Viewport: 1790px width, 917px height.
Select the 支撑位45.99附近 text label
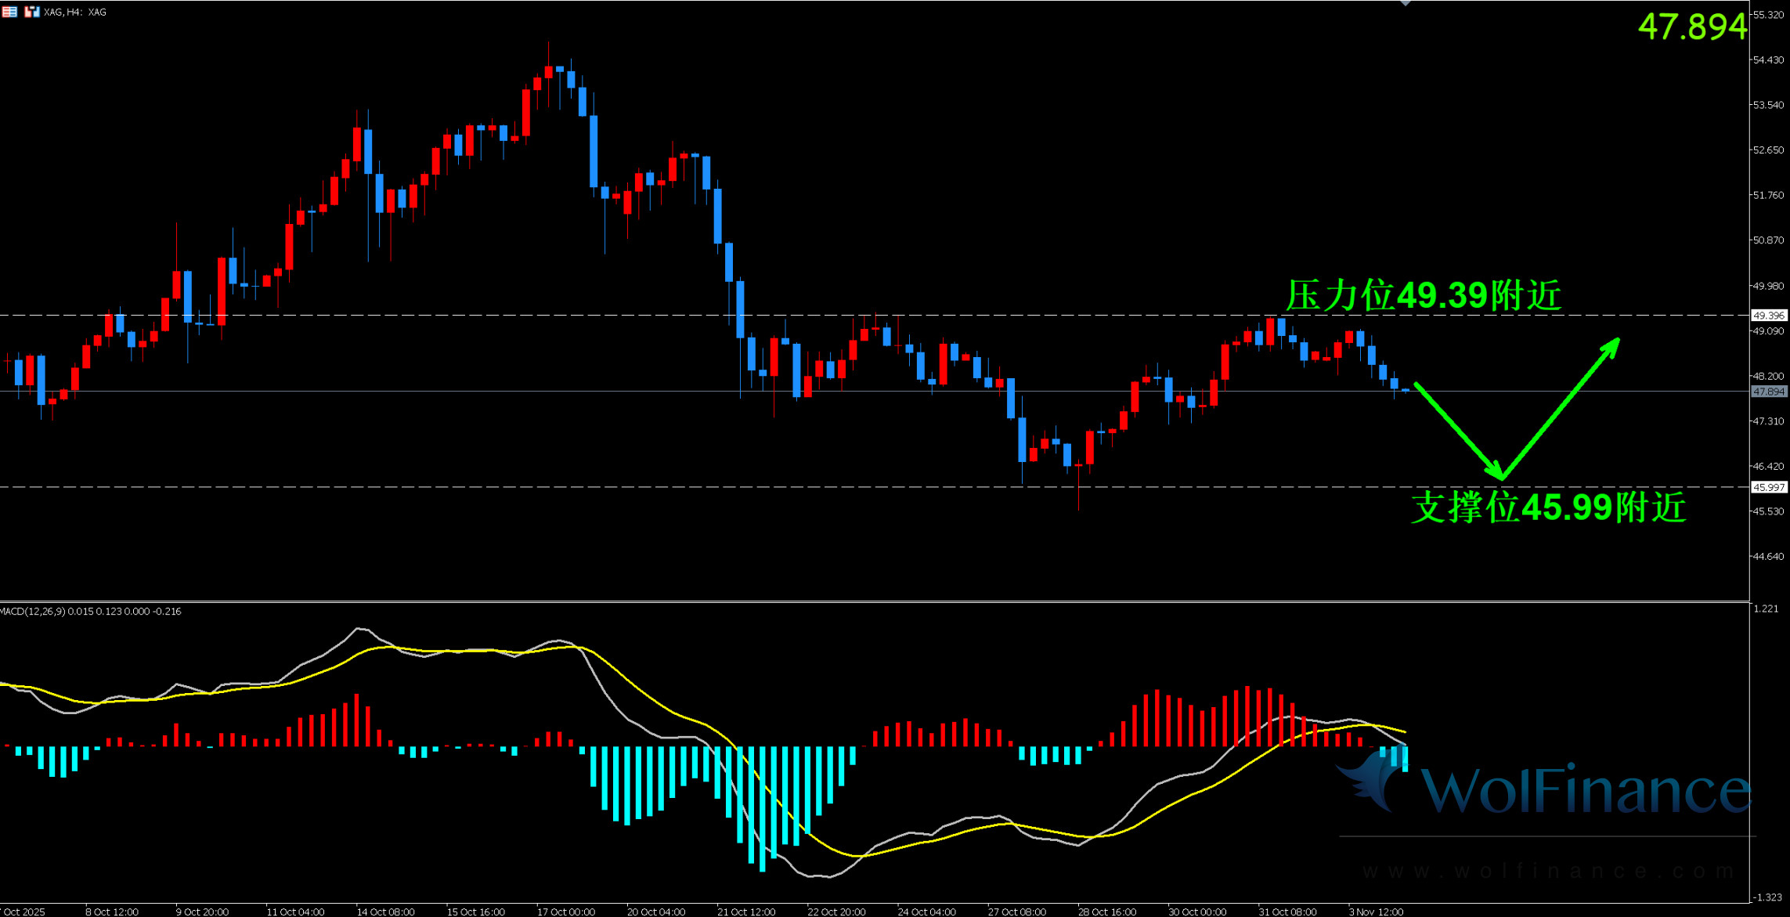click(x=1548, y=507)
